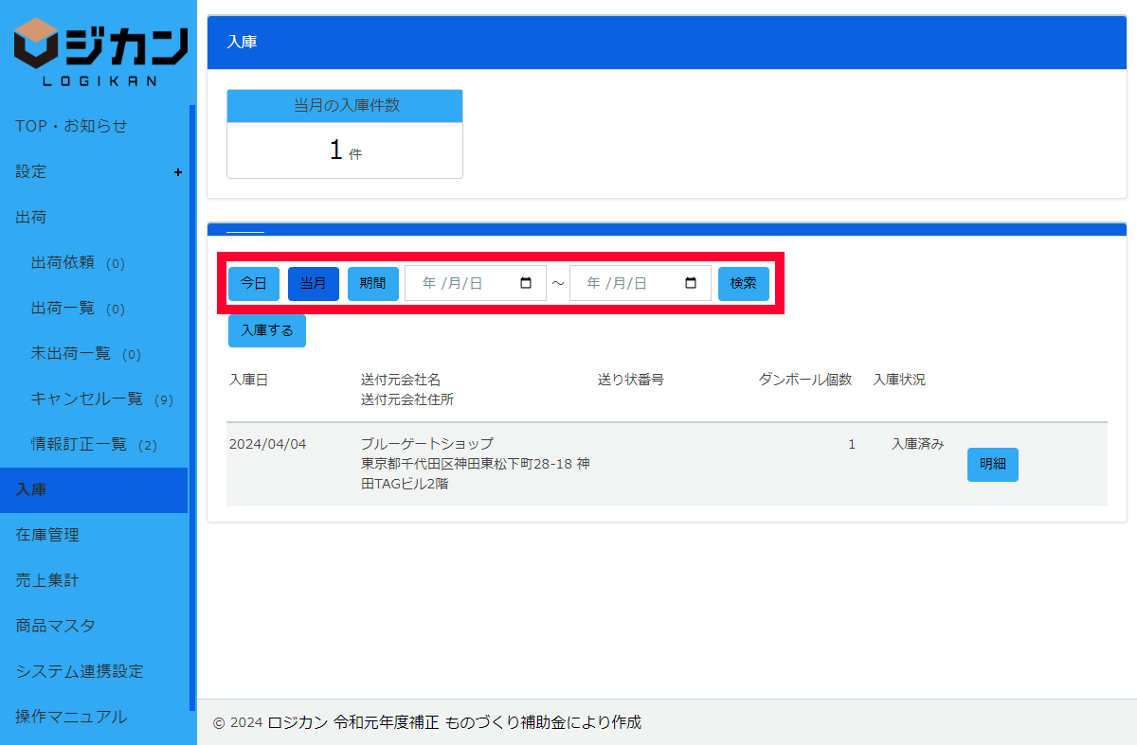This screenshot has width=1137, height=745.
Task: Expand the 設定 menu plus icon
Action: (178, 172)
